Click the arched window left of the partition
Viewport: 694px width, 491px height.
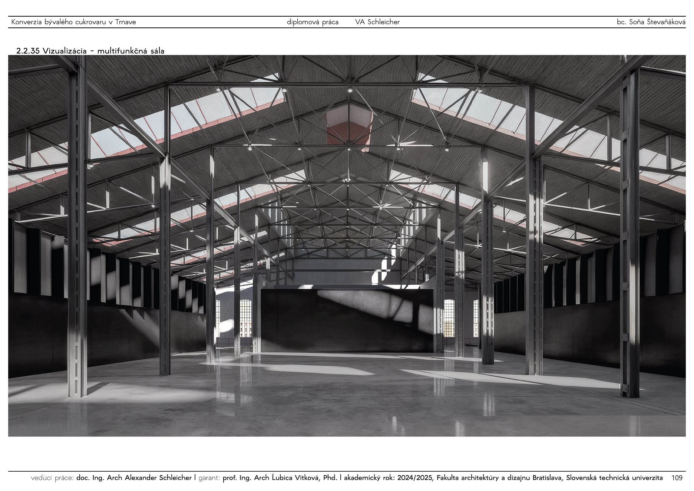point(245,318)
